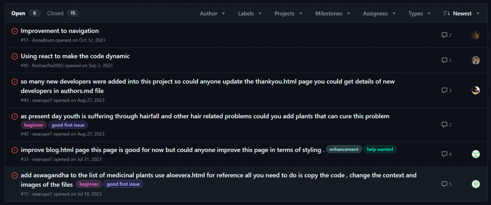Switch to the Closed issues tab
The height and width of the screenshot is (205, 491).
(x=63, y=13)
